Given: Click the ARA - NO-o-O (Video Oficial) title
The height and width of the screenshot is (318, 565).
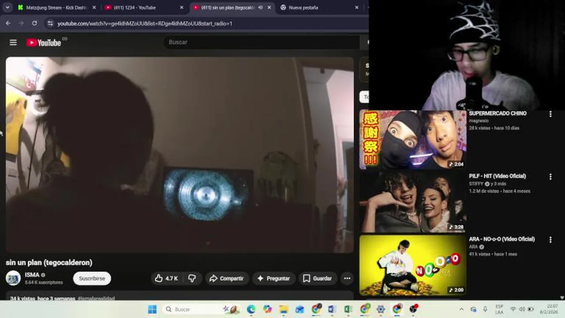Looking at the screenshot, I should [x=502, y=239].
